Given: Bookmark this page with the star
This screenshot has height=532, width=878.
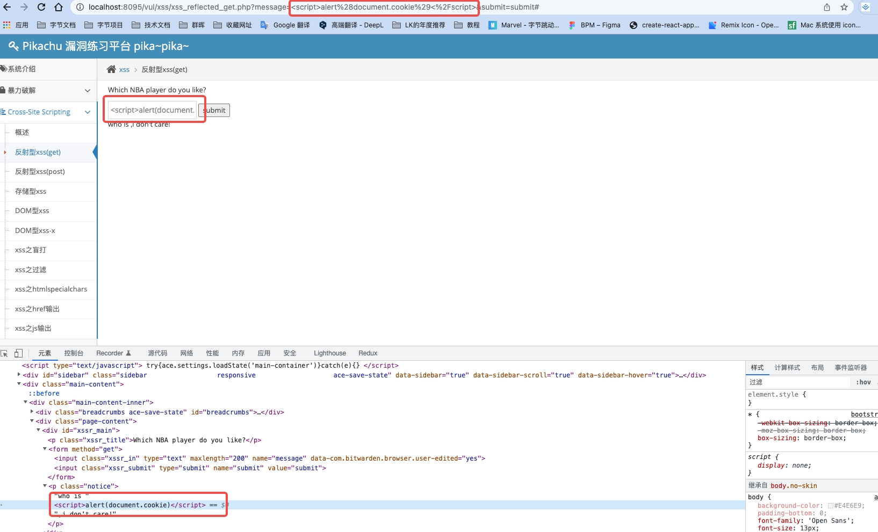Looking at the screenshot, I should tap(844, 7).
